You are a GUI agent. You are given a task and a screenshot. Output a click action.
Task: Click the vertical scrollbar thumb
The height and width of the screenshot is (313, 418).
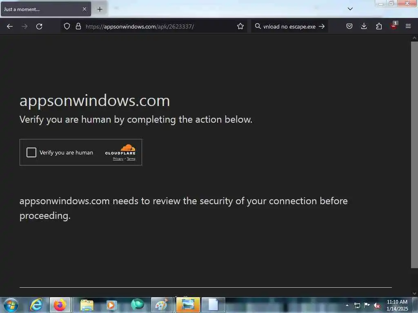[414, 154]
